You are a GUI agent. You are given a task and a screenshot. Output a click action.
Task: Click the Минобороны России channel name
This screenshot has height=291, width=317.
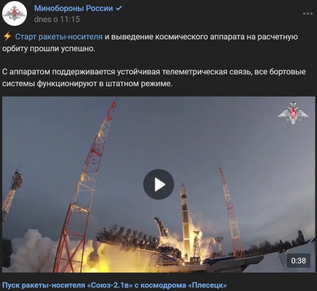(x=73, y=8)
